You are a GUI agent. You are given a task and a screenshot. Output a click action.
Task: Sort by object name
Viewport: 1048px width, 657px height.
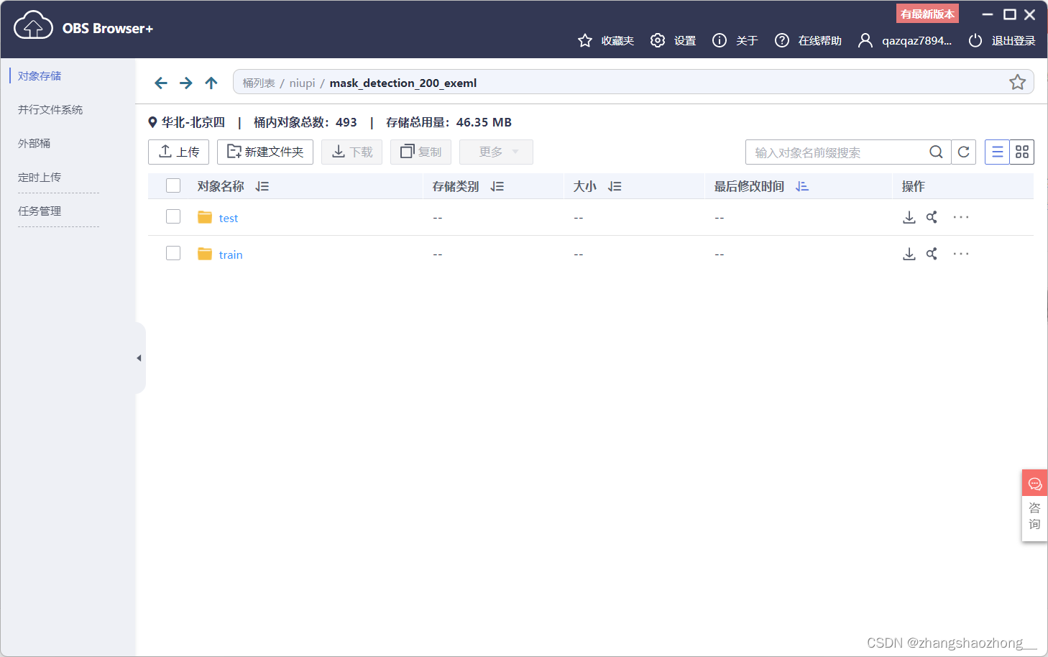262,186
